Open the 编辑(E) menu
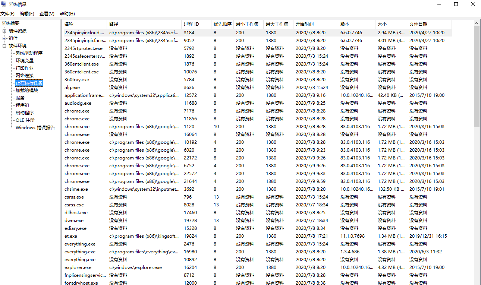This screenshot has height=285, width=481. [27, 14]
